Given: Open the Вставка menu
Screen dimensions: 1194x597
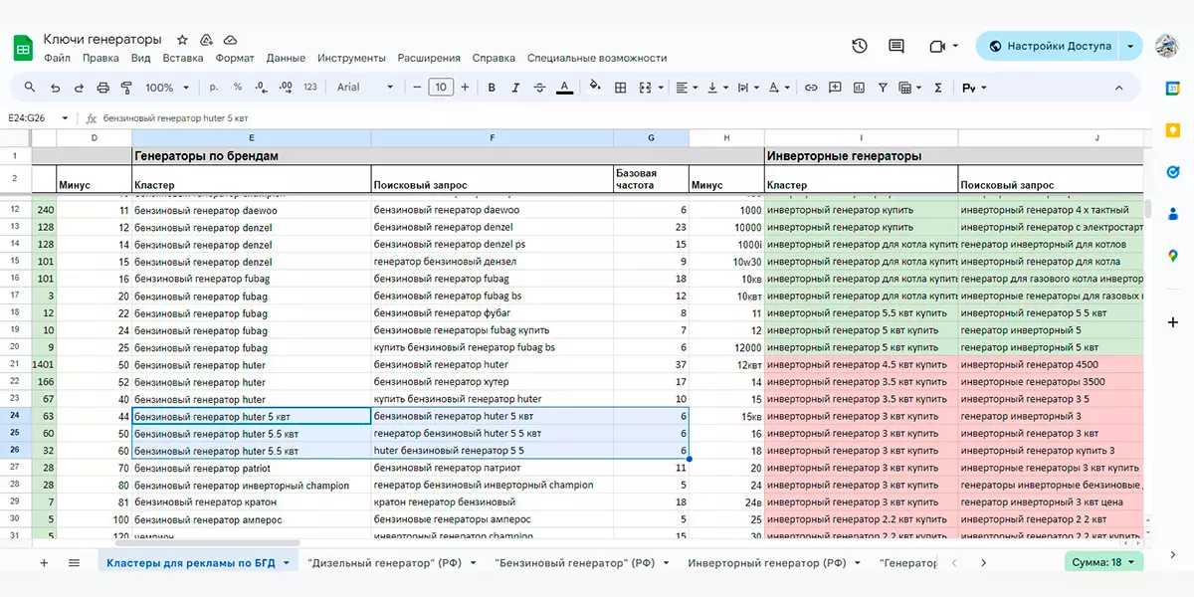Looking at the screenshot, I should click(183, 58).
